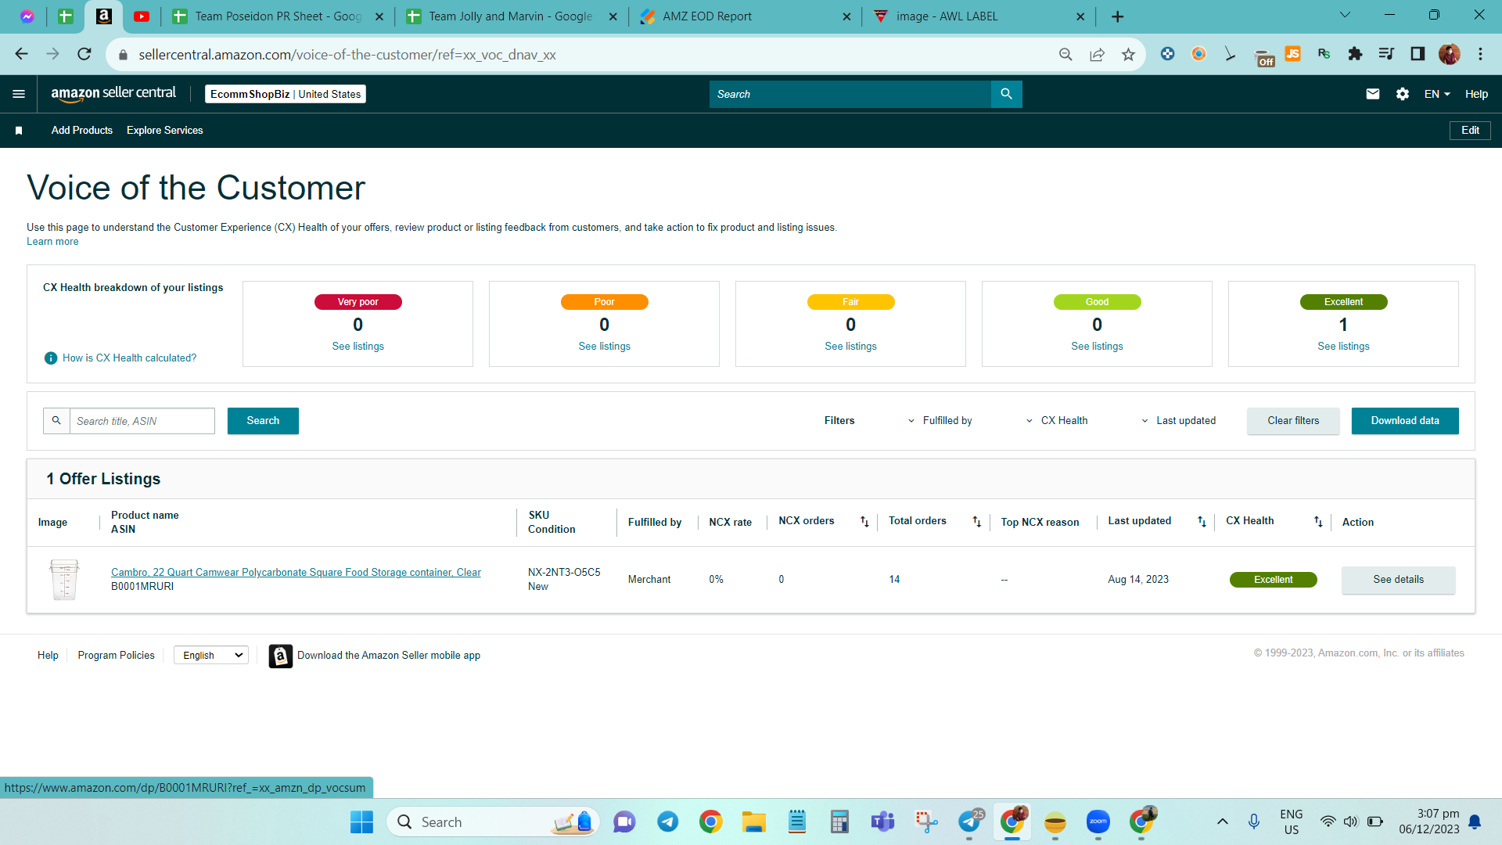Sort by Last updated column arrows
The image size is (1502, 845).
(1202, 522)
